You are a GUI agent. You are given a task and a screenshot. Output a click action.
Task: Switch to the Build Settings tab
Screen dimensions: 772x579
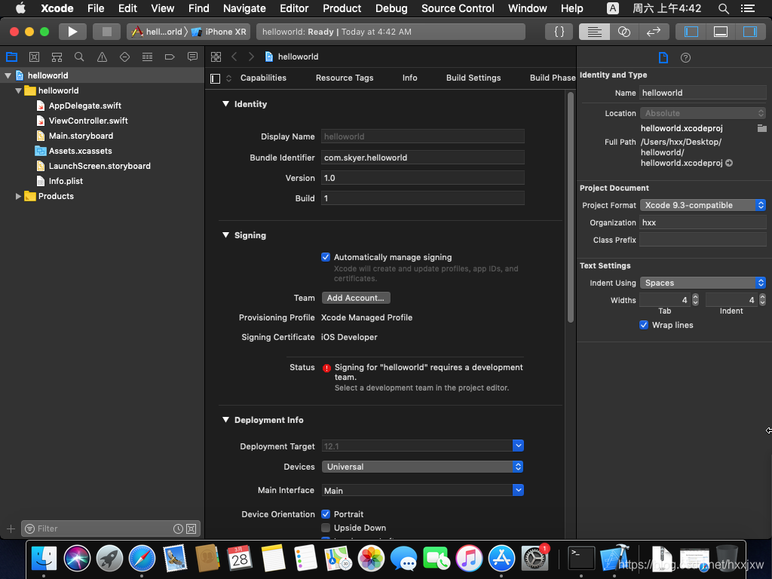(x=473, y=78)
